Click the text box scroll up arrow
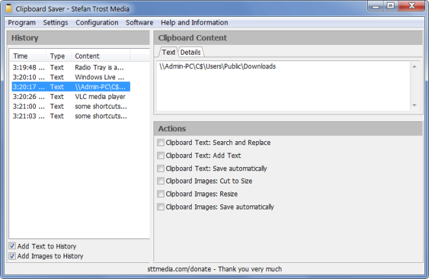The image size is (429, 279). click(414, 66)
